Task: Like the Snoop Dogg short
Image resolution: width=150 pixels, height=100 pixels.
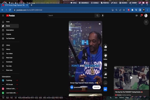Action: coord(105,47)
